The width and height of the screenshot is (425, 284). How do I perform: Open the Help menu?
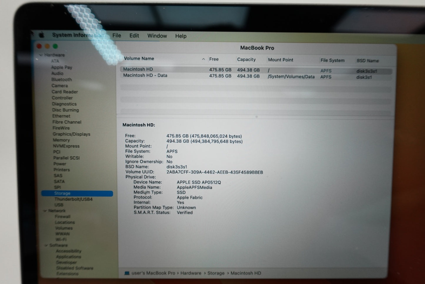click(181, 36)
